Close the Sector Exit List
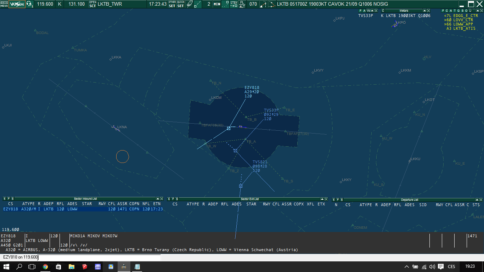Viewport: 484px width, 272px height. coord(326,199)
